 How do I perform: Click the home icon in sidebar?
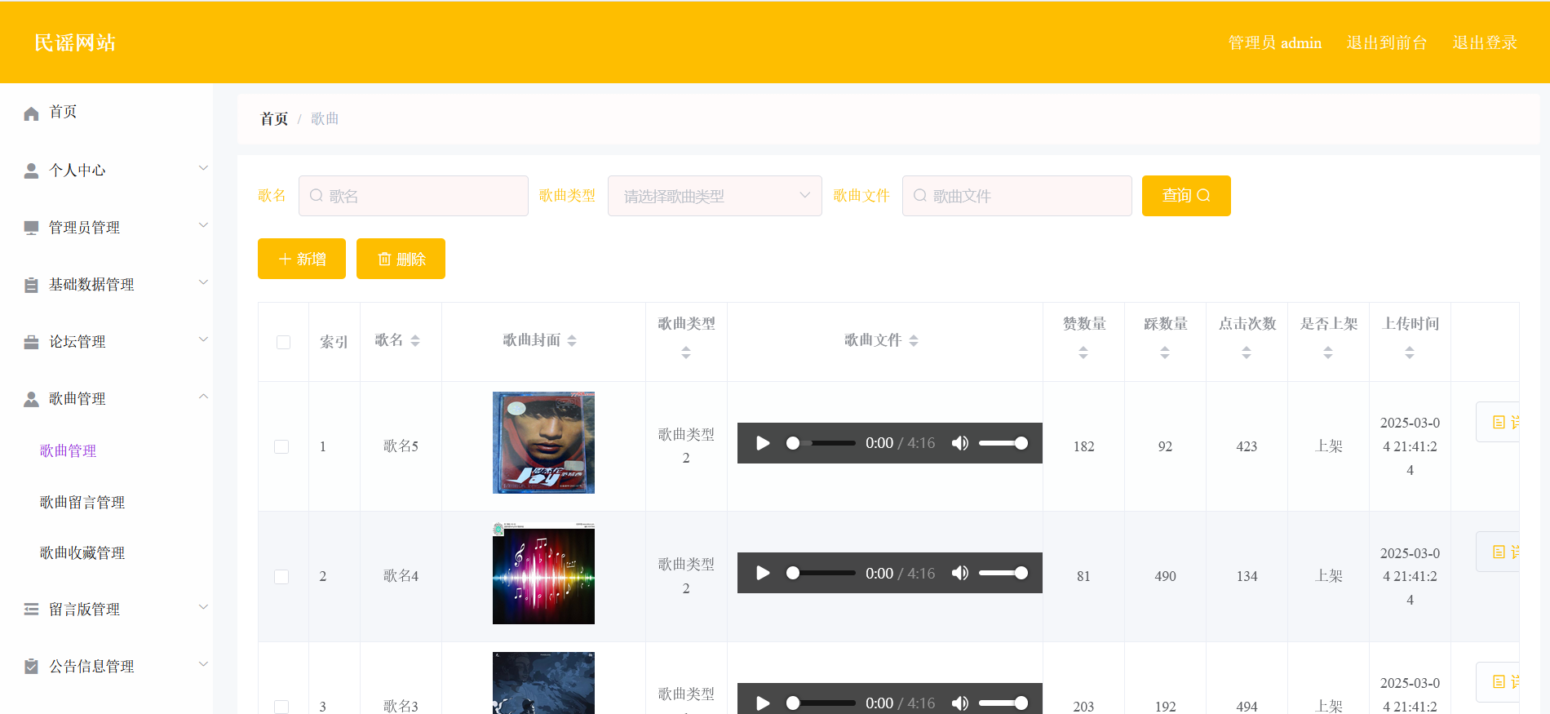(31, 113)
